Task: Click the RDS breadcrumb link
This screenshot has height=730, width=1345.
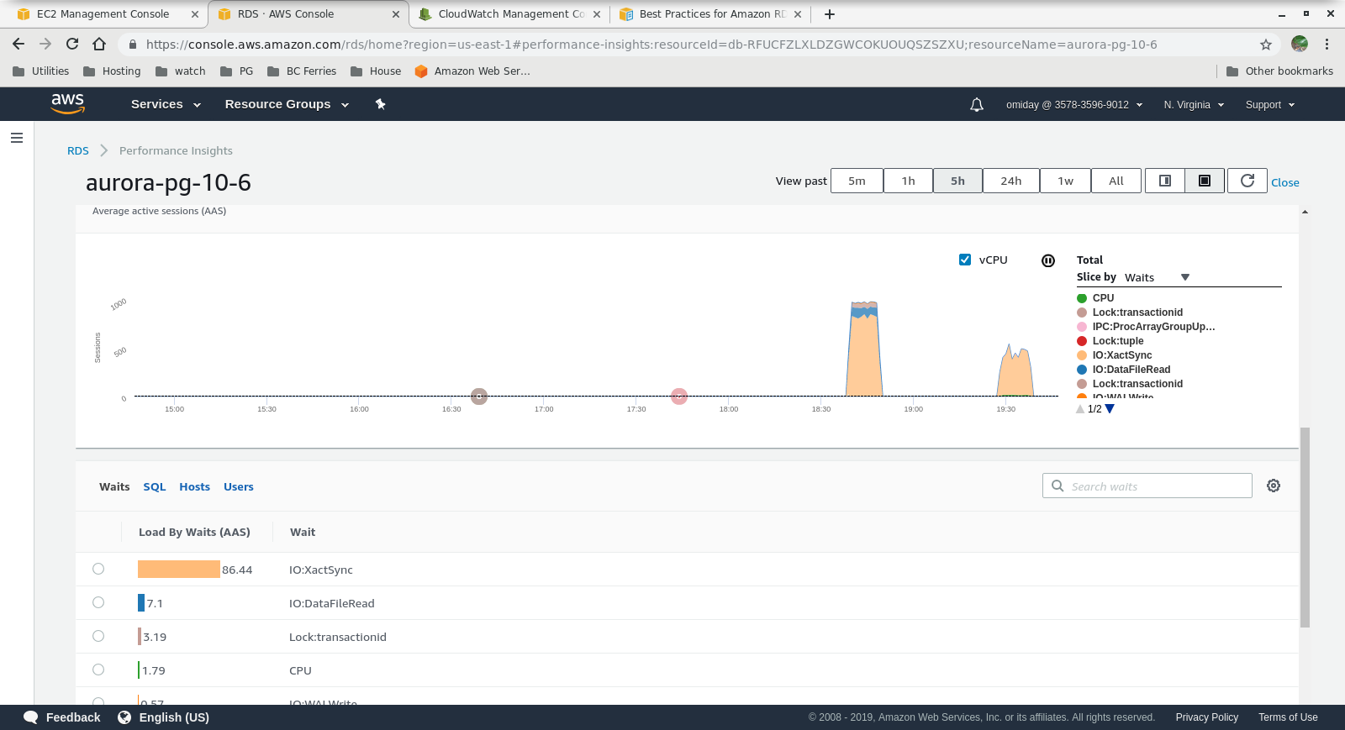Action: 78,150
